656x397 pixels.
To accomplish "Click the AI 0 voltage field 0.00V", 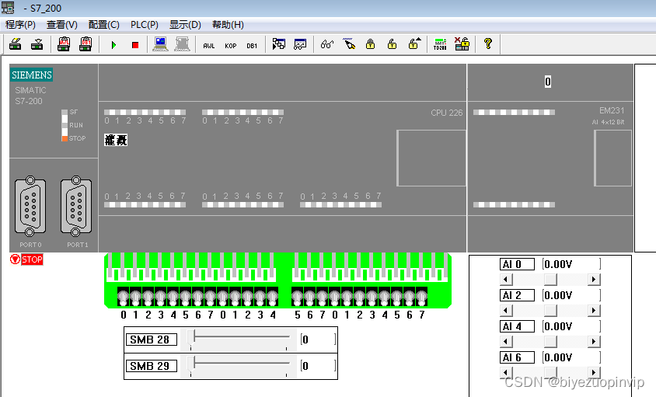I will click(x=571, y=264).
